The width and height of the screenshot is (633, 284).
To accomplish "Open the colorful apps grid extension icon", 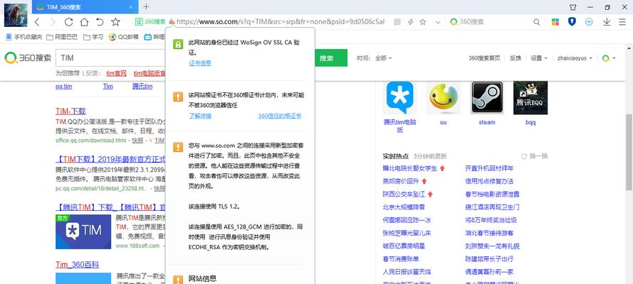I will [555, 22].
